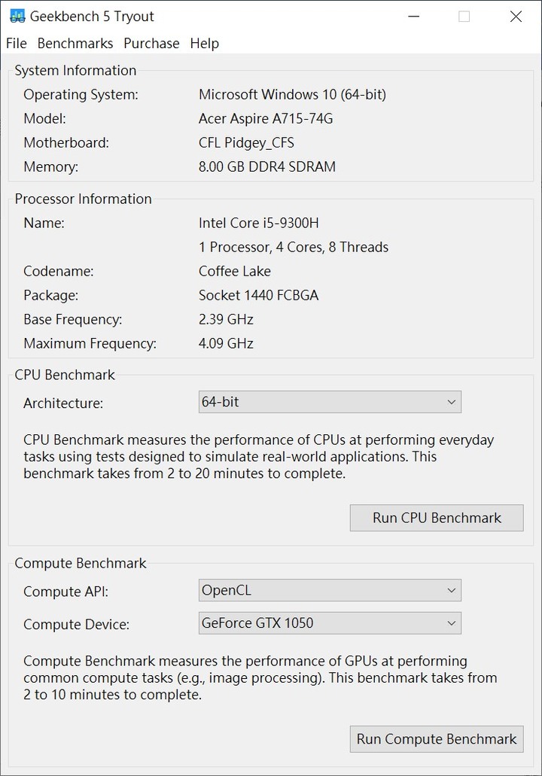Click the 'System Information' group heading
Screen dimensions: 542x776
tap(75, 71)
